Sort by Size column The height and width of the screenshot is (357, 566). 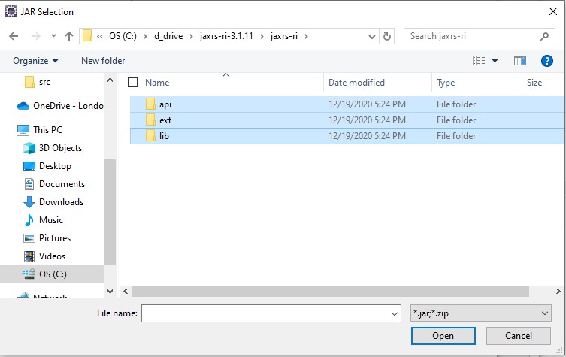(x=534, y=83)
